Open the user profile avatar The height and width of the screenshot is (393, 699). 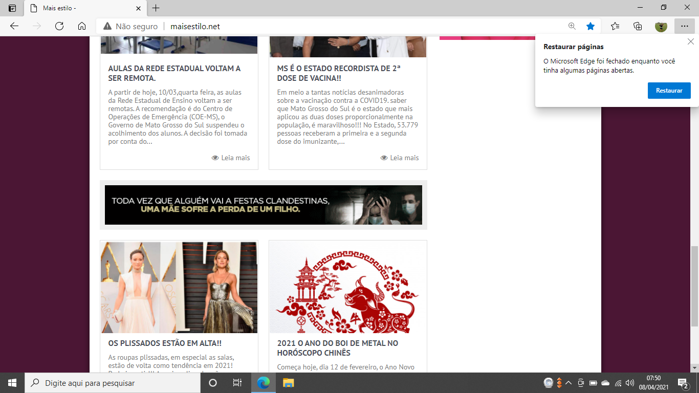click(x=661, y=26)
